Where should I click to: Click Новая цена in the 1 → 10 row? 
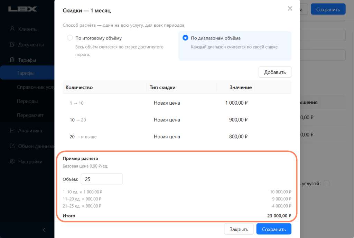(167, 103)
